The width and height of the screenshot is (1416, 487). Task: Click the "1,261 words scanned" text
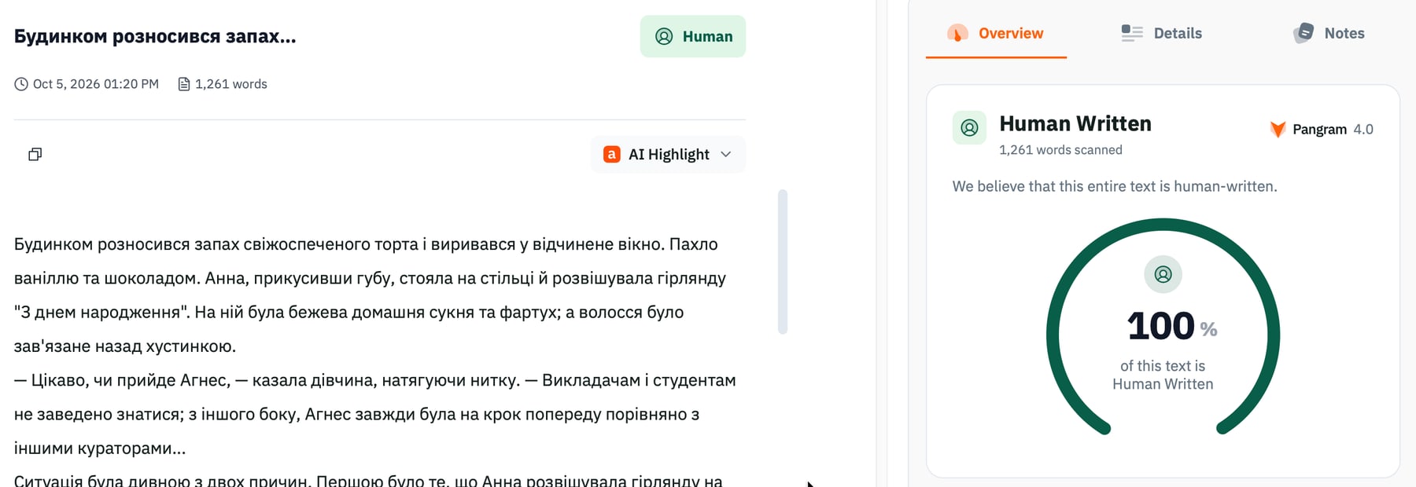pyautogui.click(x=1060, y=150)
